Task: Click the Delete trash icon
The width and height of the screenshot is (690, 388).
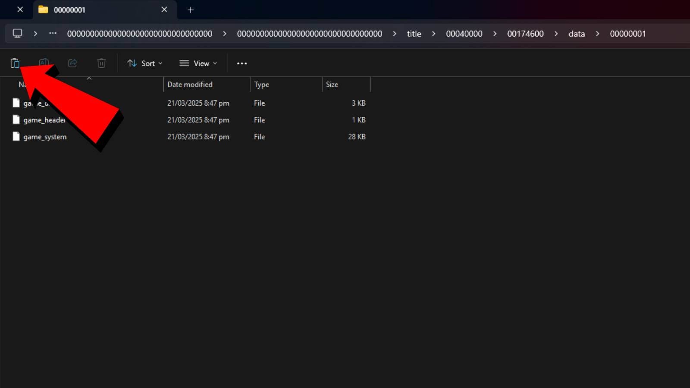Action: tap(101, 63)
